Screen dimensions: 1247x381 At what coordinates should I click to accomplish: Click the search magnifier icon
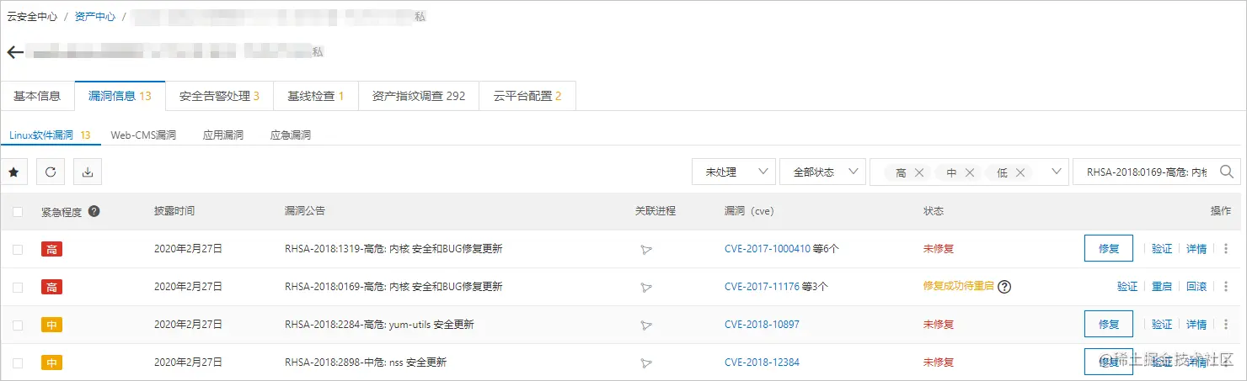(1226, 172)
